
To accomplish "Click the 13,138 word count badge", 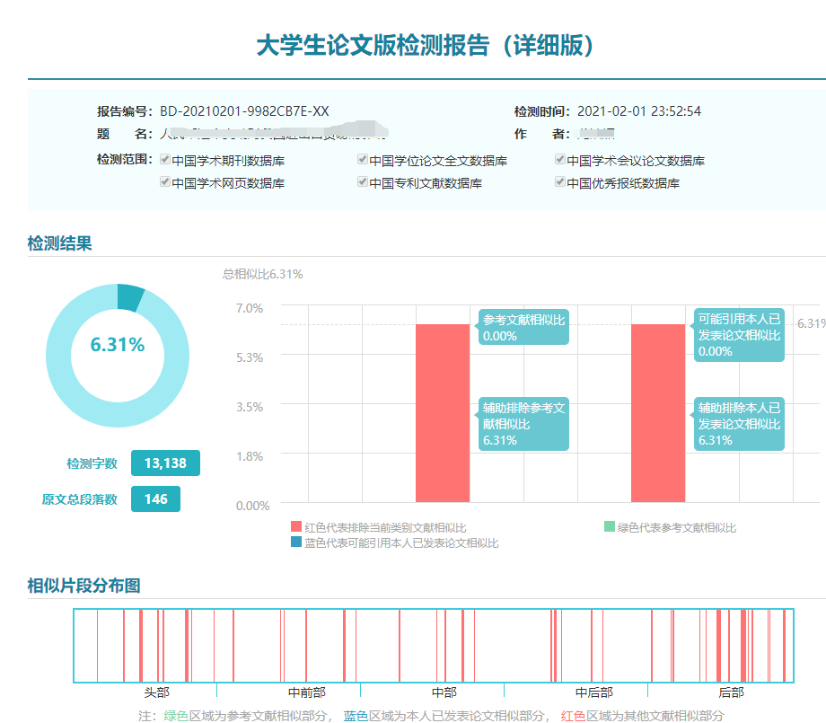I will 165,463.
